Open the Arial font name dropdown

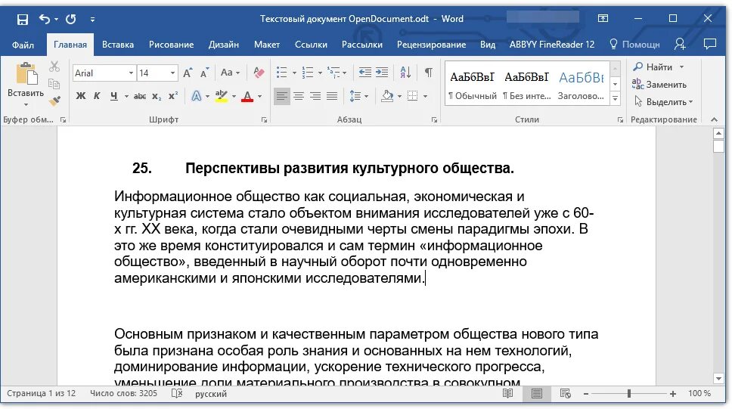pos(131,73)
